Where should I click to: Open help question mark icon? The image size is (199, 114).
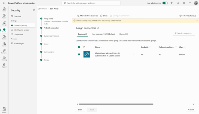(x=190, y=3)
